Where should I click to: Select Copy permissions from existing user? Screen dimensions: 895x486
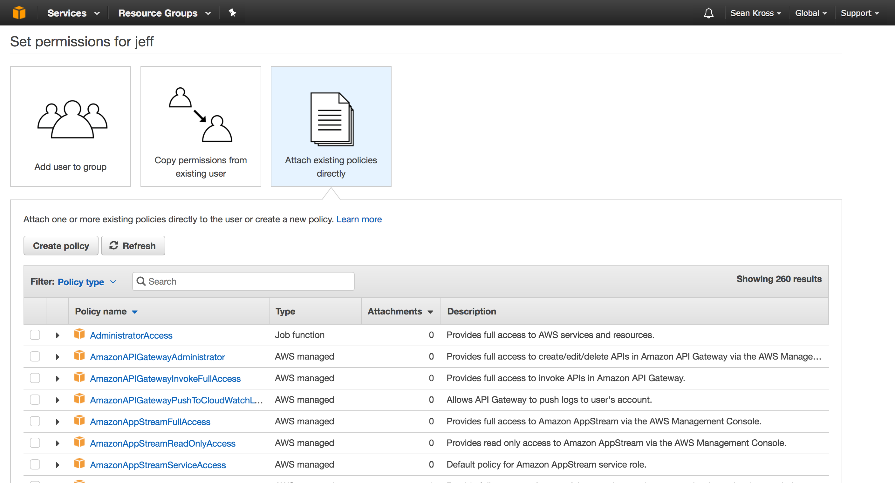pos(201,126)
